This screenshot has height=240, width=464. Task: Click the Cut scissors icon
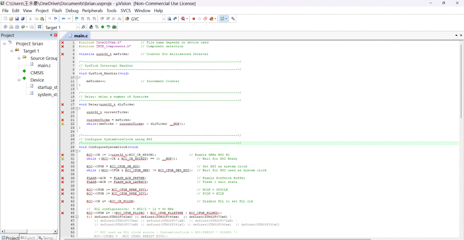[x=30, y=19]
